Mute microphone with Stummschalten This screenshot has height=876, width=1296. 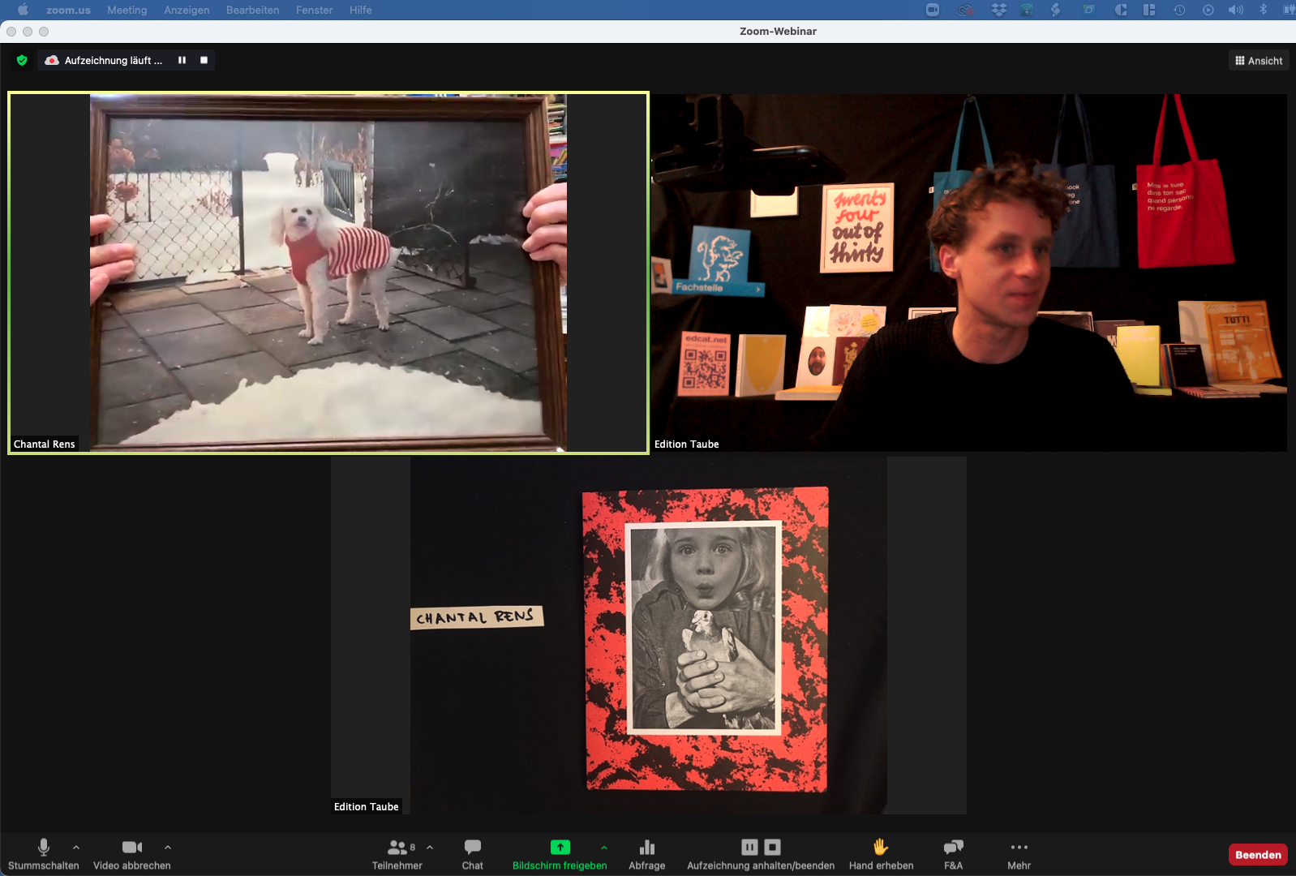[x=44, y=854]
